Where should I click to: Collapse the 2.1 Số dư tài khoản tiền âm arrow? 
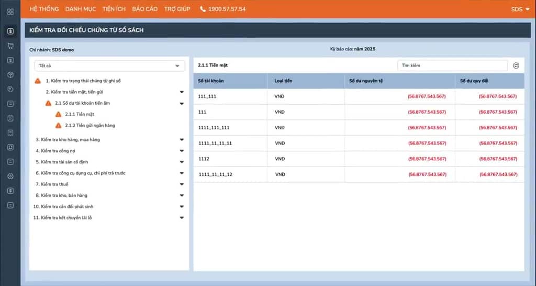tap(182, 103)
